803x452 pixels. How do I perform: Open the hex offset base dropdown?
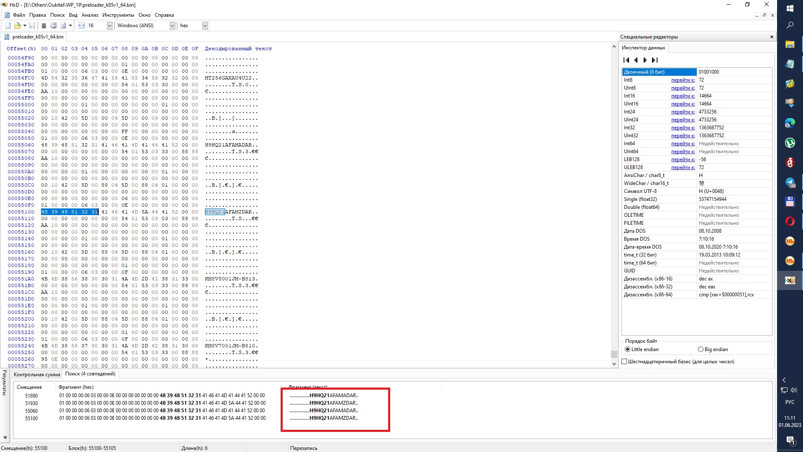(x=205, y=26)
